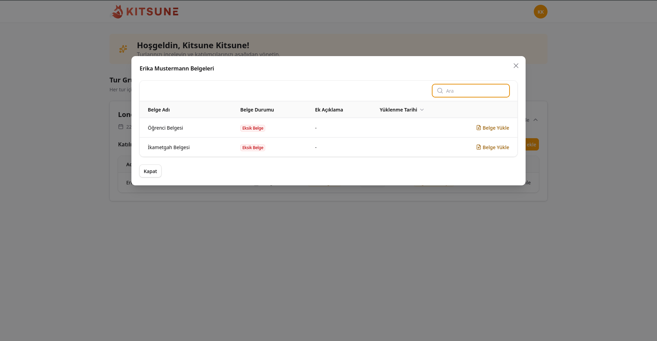Select the Öğrenci Belgesi row name
This screenshot has height=341, width=657.
[165, 128]
